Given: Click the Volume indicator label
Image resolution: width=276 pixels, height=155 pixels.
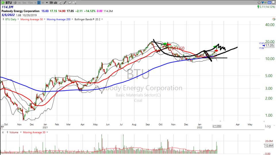Looking at the screenshot, I should point(14,132).
